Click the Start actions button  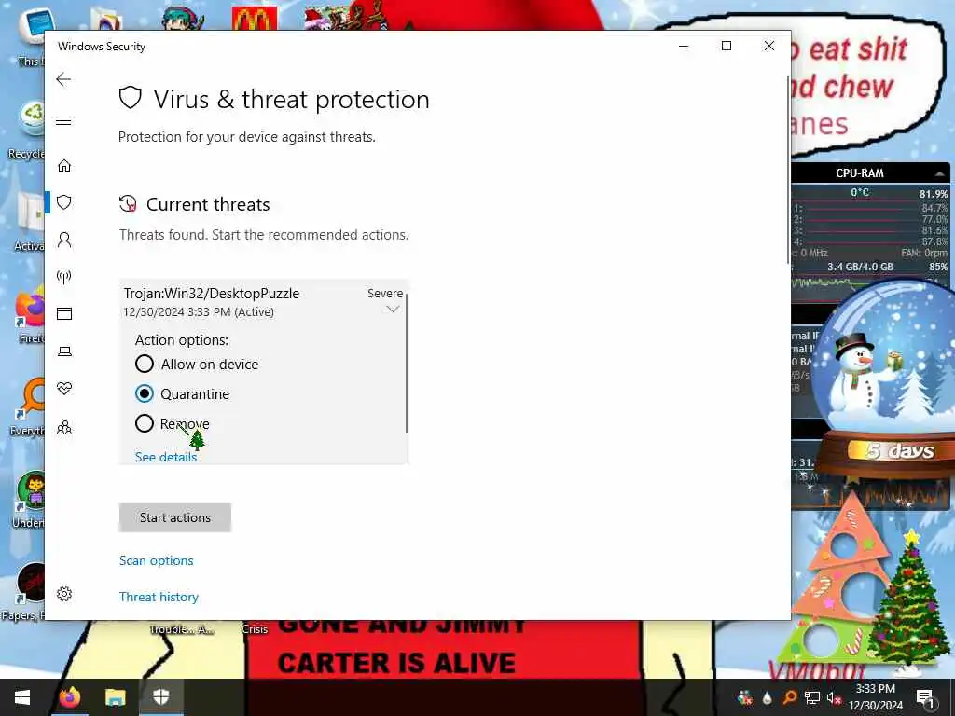click(174, 517)
